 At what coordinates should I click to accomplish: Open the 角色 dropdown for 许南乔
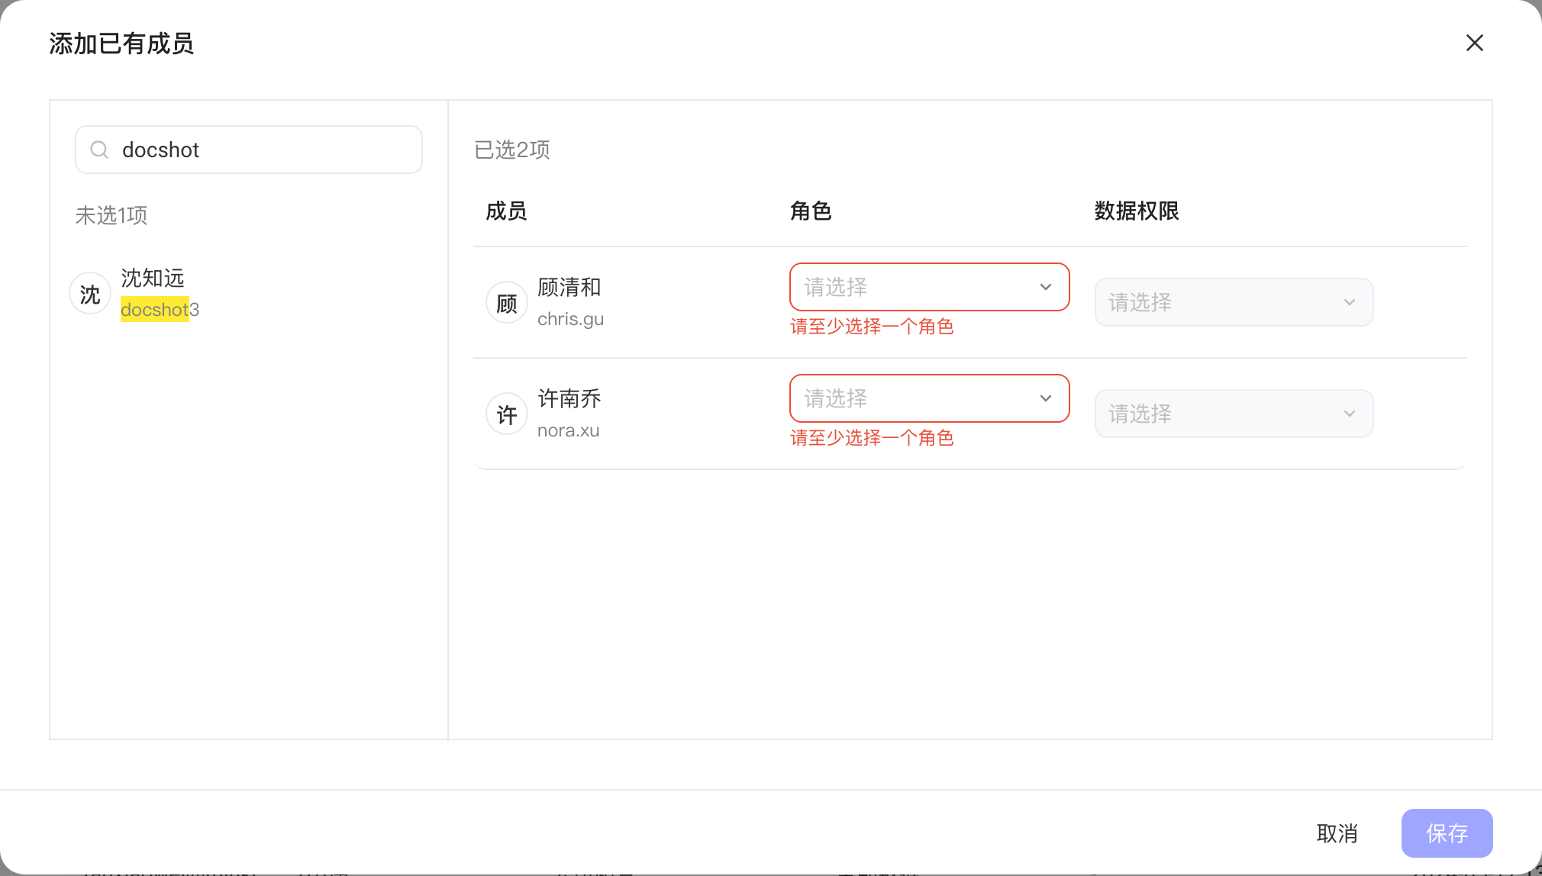click(x=929, y=398)
